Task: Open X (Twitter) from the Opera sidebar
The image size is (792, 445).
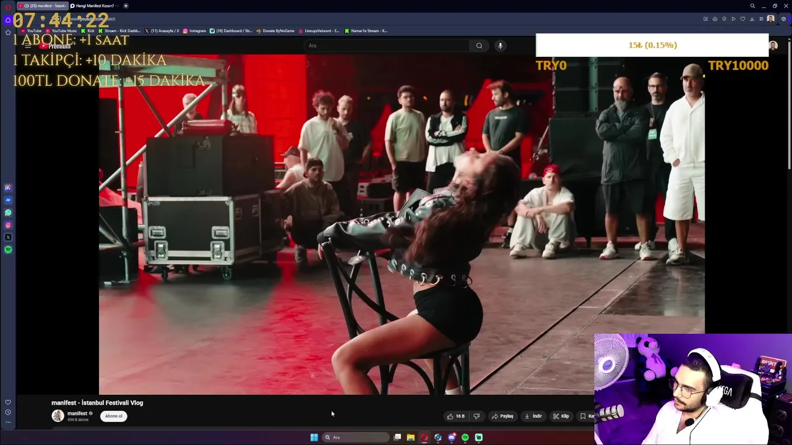Action: point(8,237)
